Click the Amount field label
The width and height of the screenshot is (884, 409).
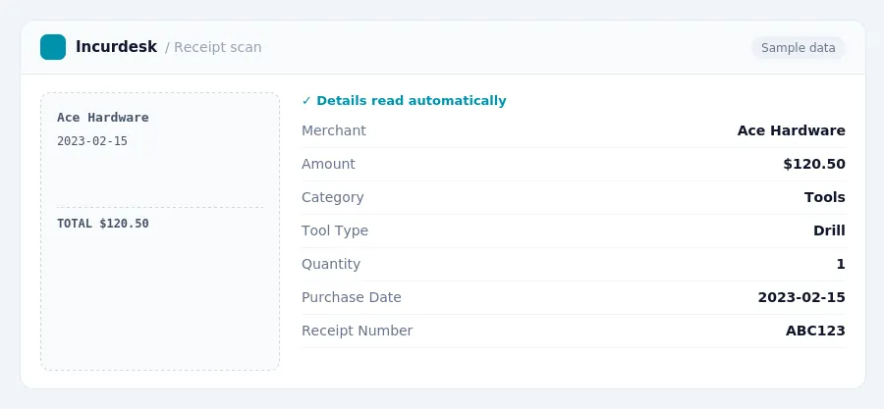tap(328, 164)
